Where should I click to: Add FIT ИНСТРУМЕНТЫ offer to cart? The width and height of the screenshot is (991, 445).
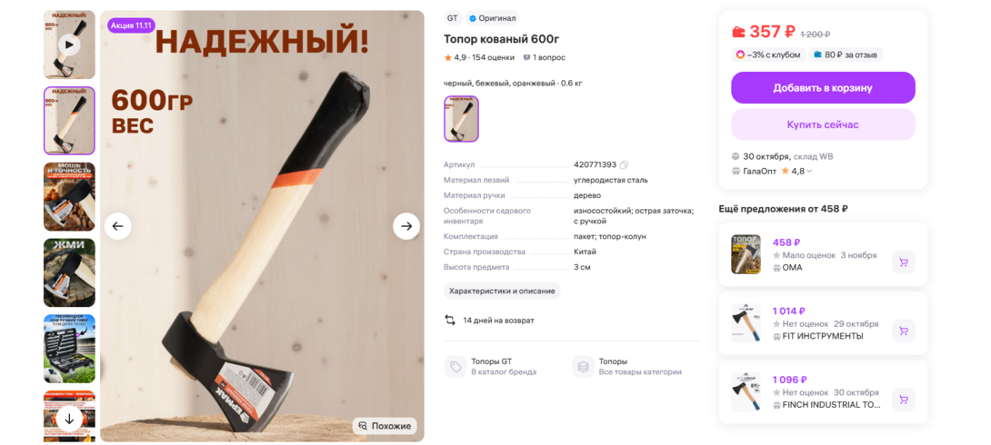click(904, 331)
